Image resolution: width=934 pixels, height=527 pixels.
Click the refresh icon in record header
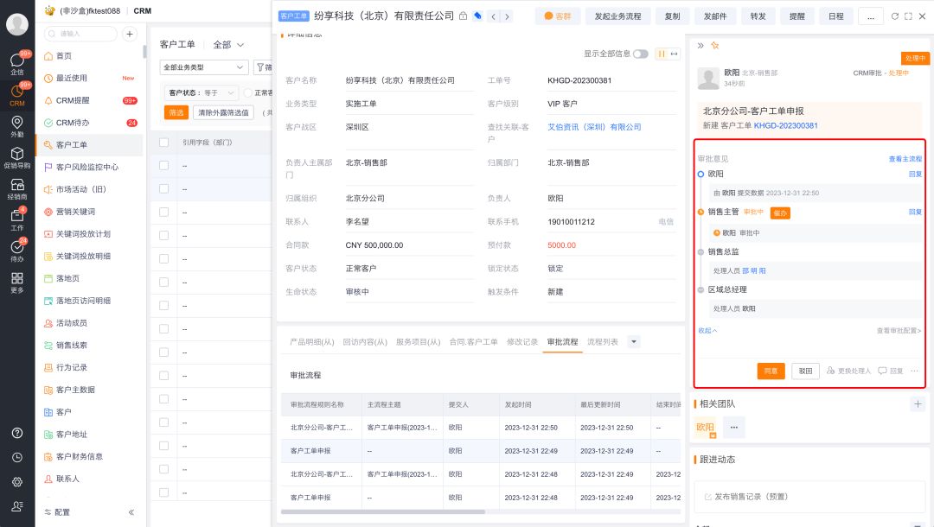coord(894,16)
